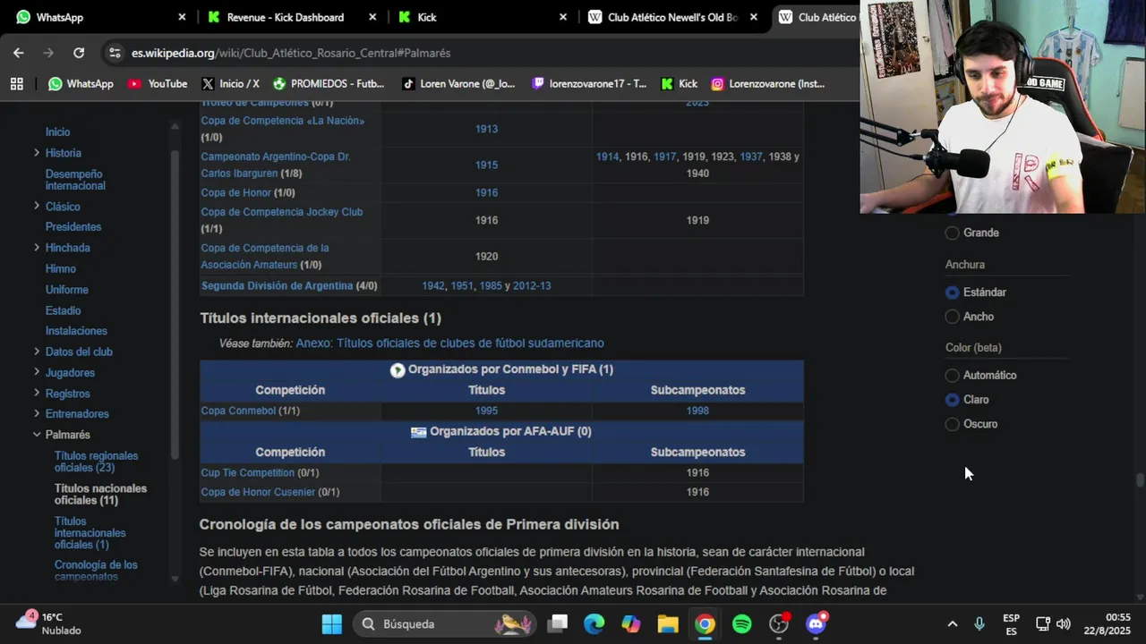Screen dimensions: 1146x644
Task: Select the Automático color option
Action: pos(953,376)
